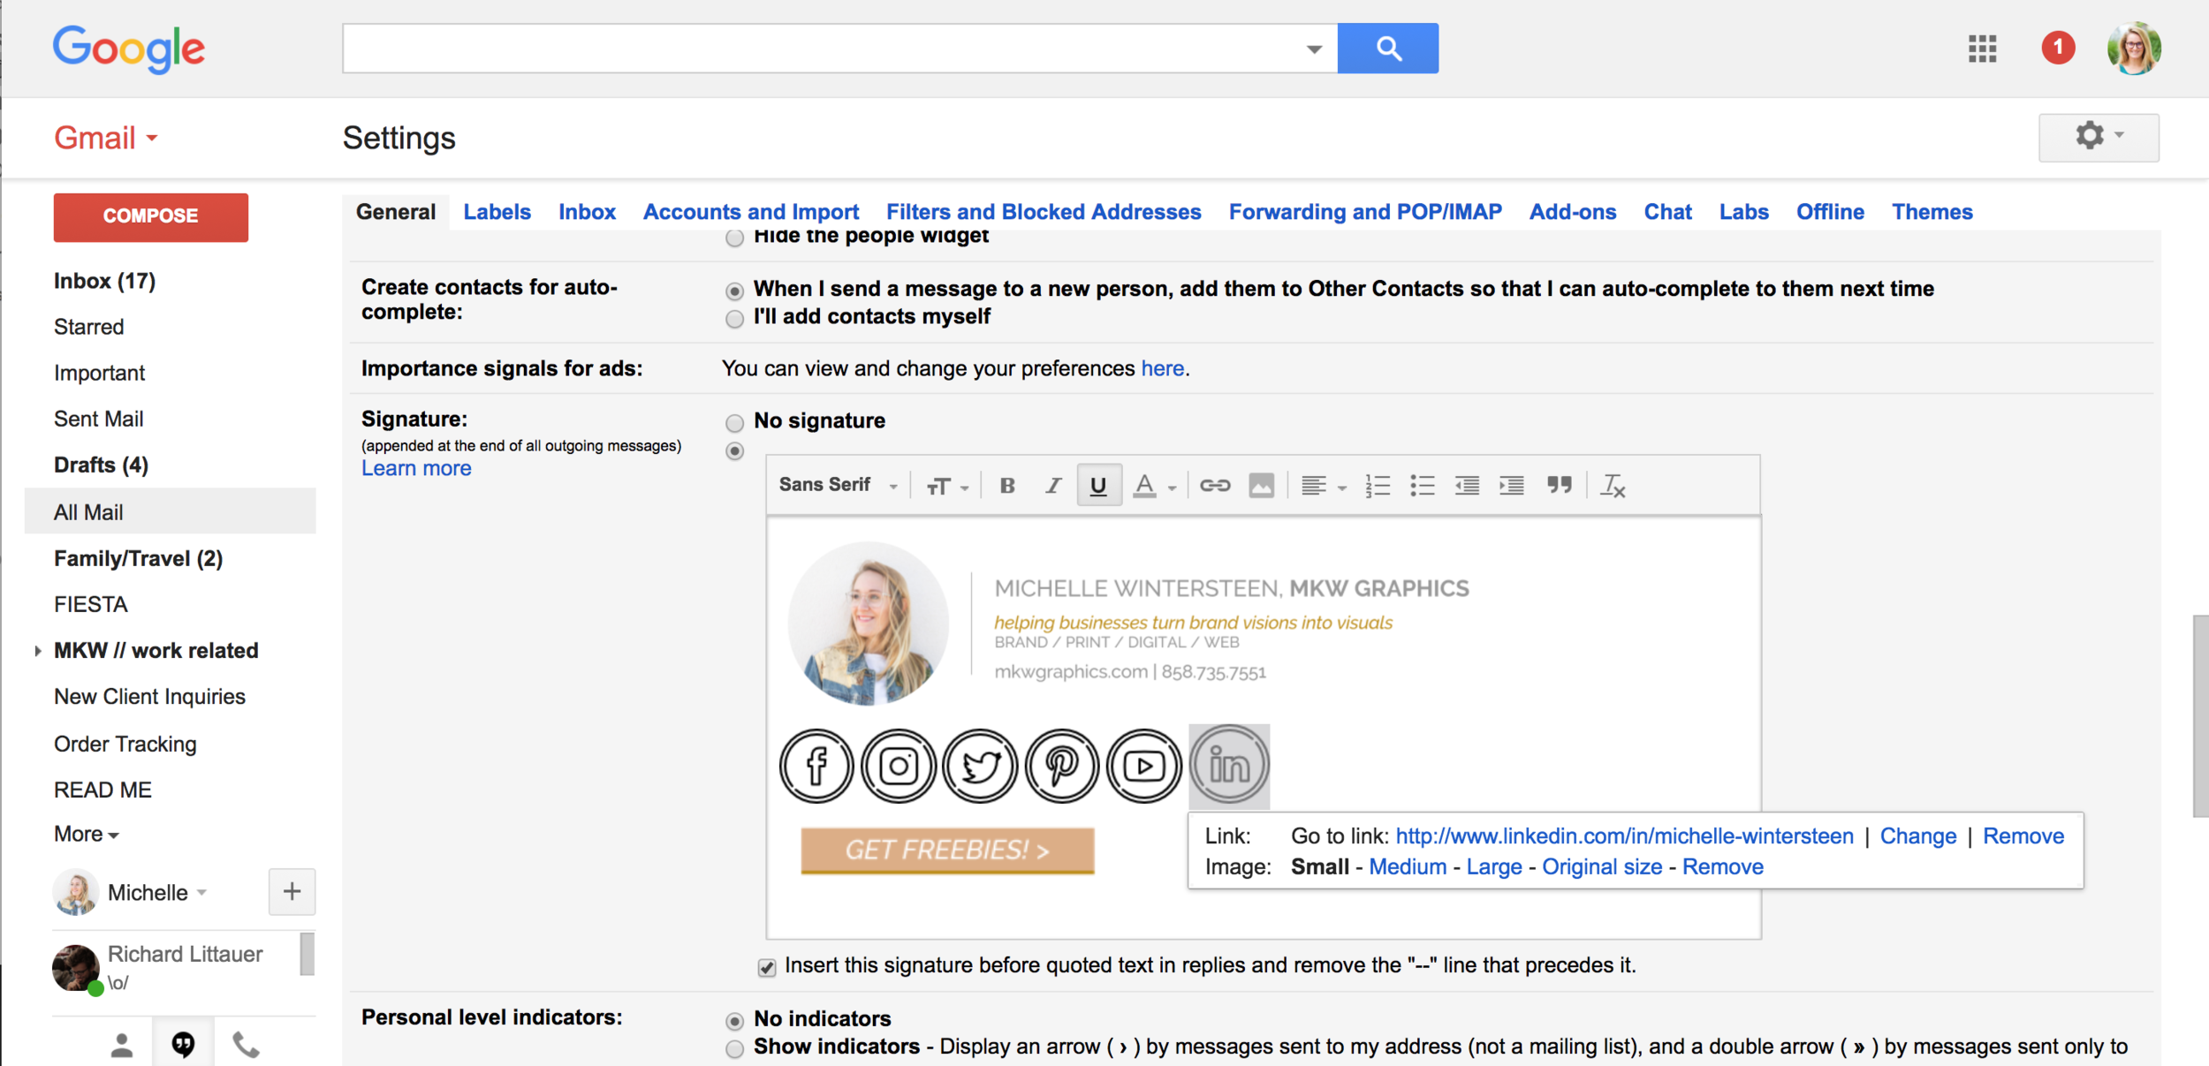The height and width of the screenshot is (1066, 2209).
Task: Open the Google apps grid
Action: click(1982, 49)
